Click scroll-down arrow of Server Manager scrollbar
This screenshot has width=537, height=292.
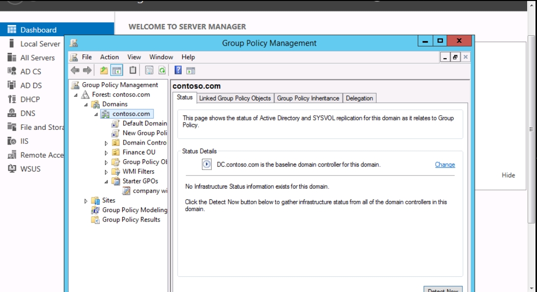(x=531, y=289)
